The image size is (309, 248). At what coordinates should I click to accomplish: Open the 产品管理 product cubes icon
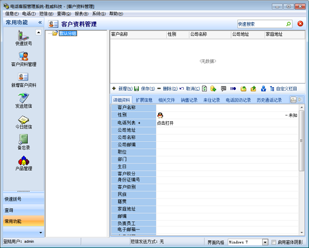(24, 163)
